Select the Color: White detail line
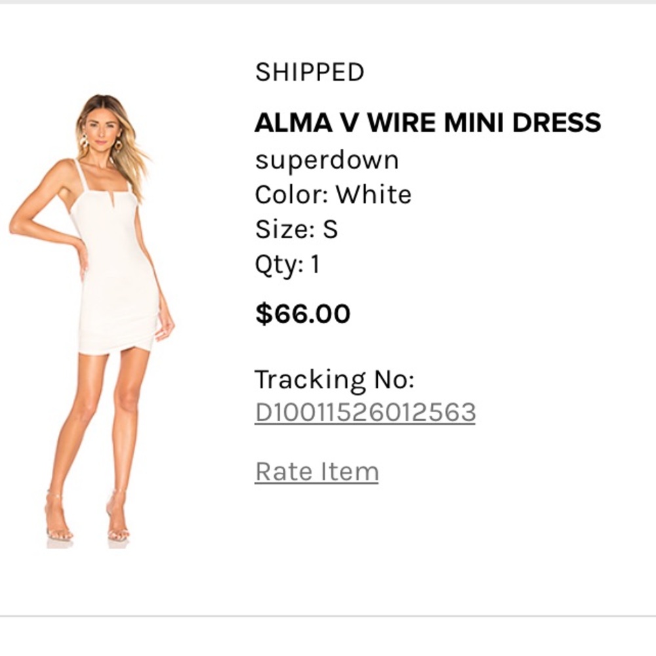This screenshot has height=656, width=656. pos(333,194)
